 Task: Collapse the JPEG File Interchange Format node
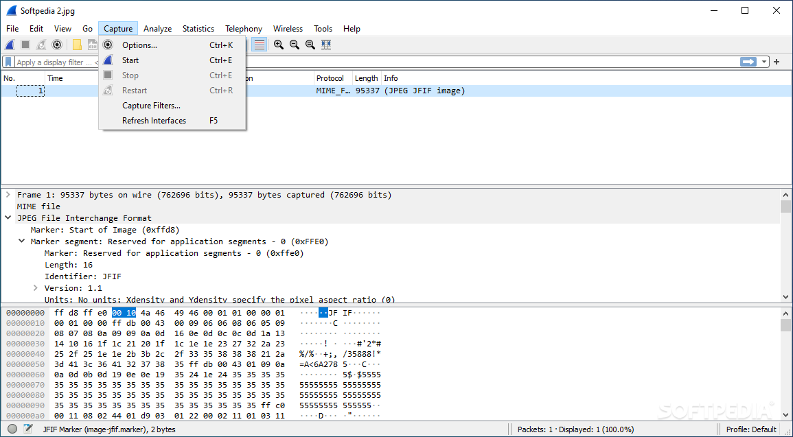click(8, 218)
